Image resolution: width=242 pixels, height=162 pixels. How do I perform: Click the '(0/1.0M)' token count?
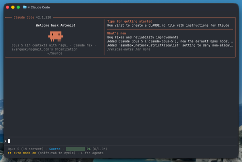pos(100,149)
